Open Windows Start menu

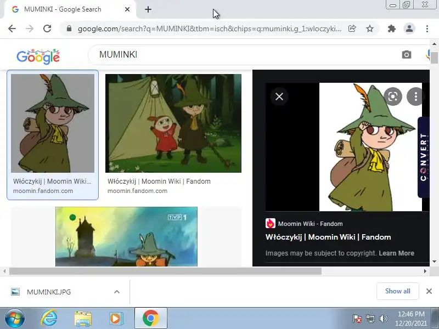tap(14, 319)
